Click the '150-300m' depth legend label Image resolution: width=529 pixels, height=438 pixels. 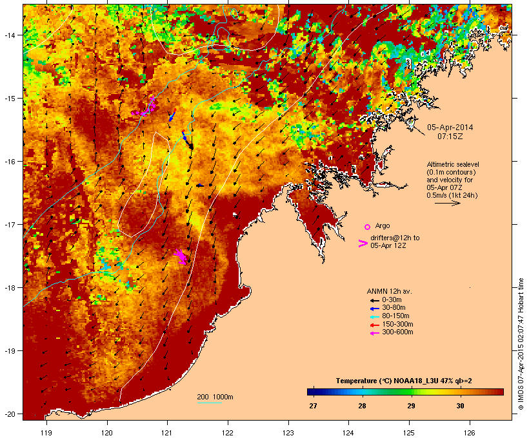tap(398, 325)
